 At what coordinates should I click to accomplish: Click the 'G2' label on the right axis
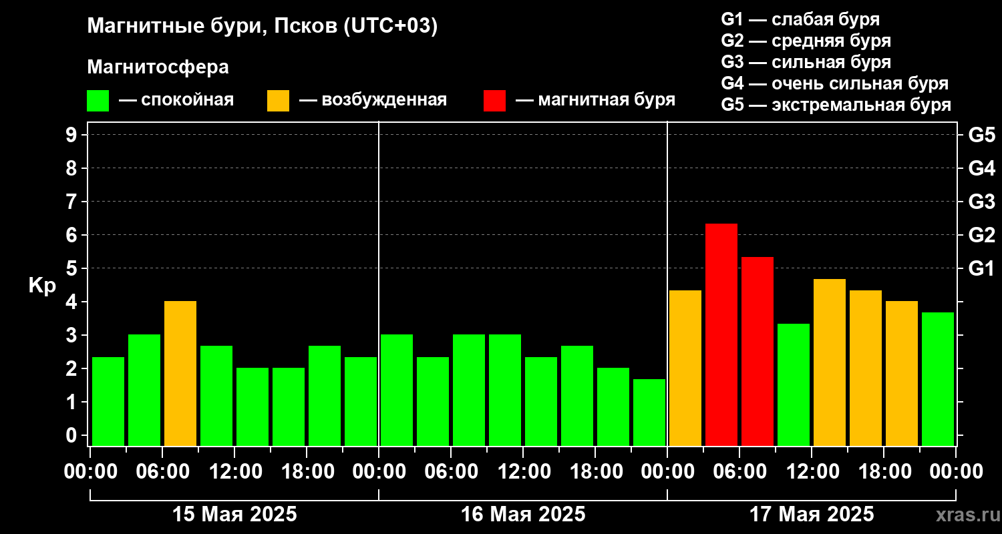point(981,235)
